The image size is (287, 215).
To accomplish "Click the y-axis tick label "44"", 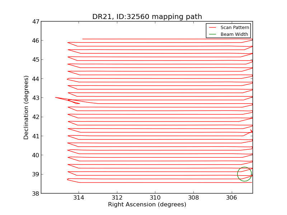I will point(36,79).
